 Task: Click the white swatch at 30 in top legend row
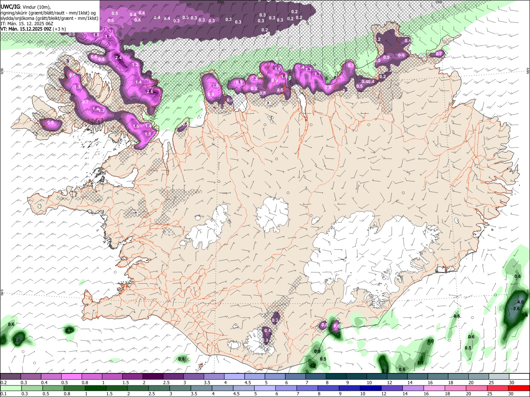tap(519, 376)
